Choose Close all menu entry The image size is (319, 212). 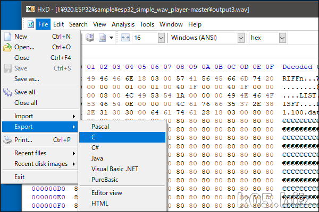[x=40, y=103]
